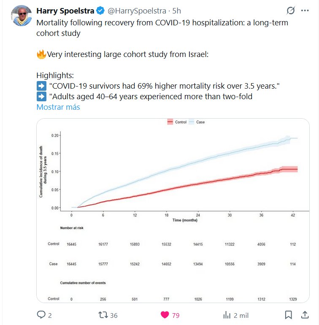Open Harry Spoelstra's profile avatar
The image size is (319, 325).
[x=19, y=16]
